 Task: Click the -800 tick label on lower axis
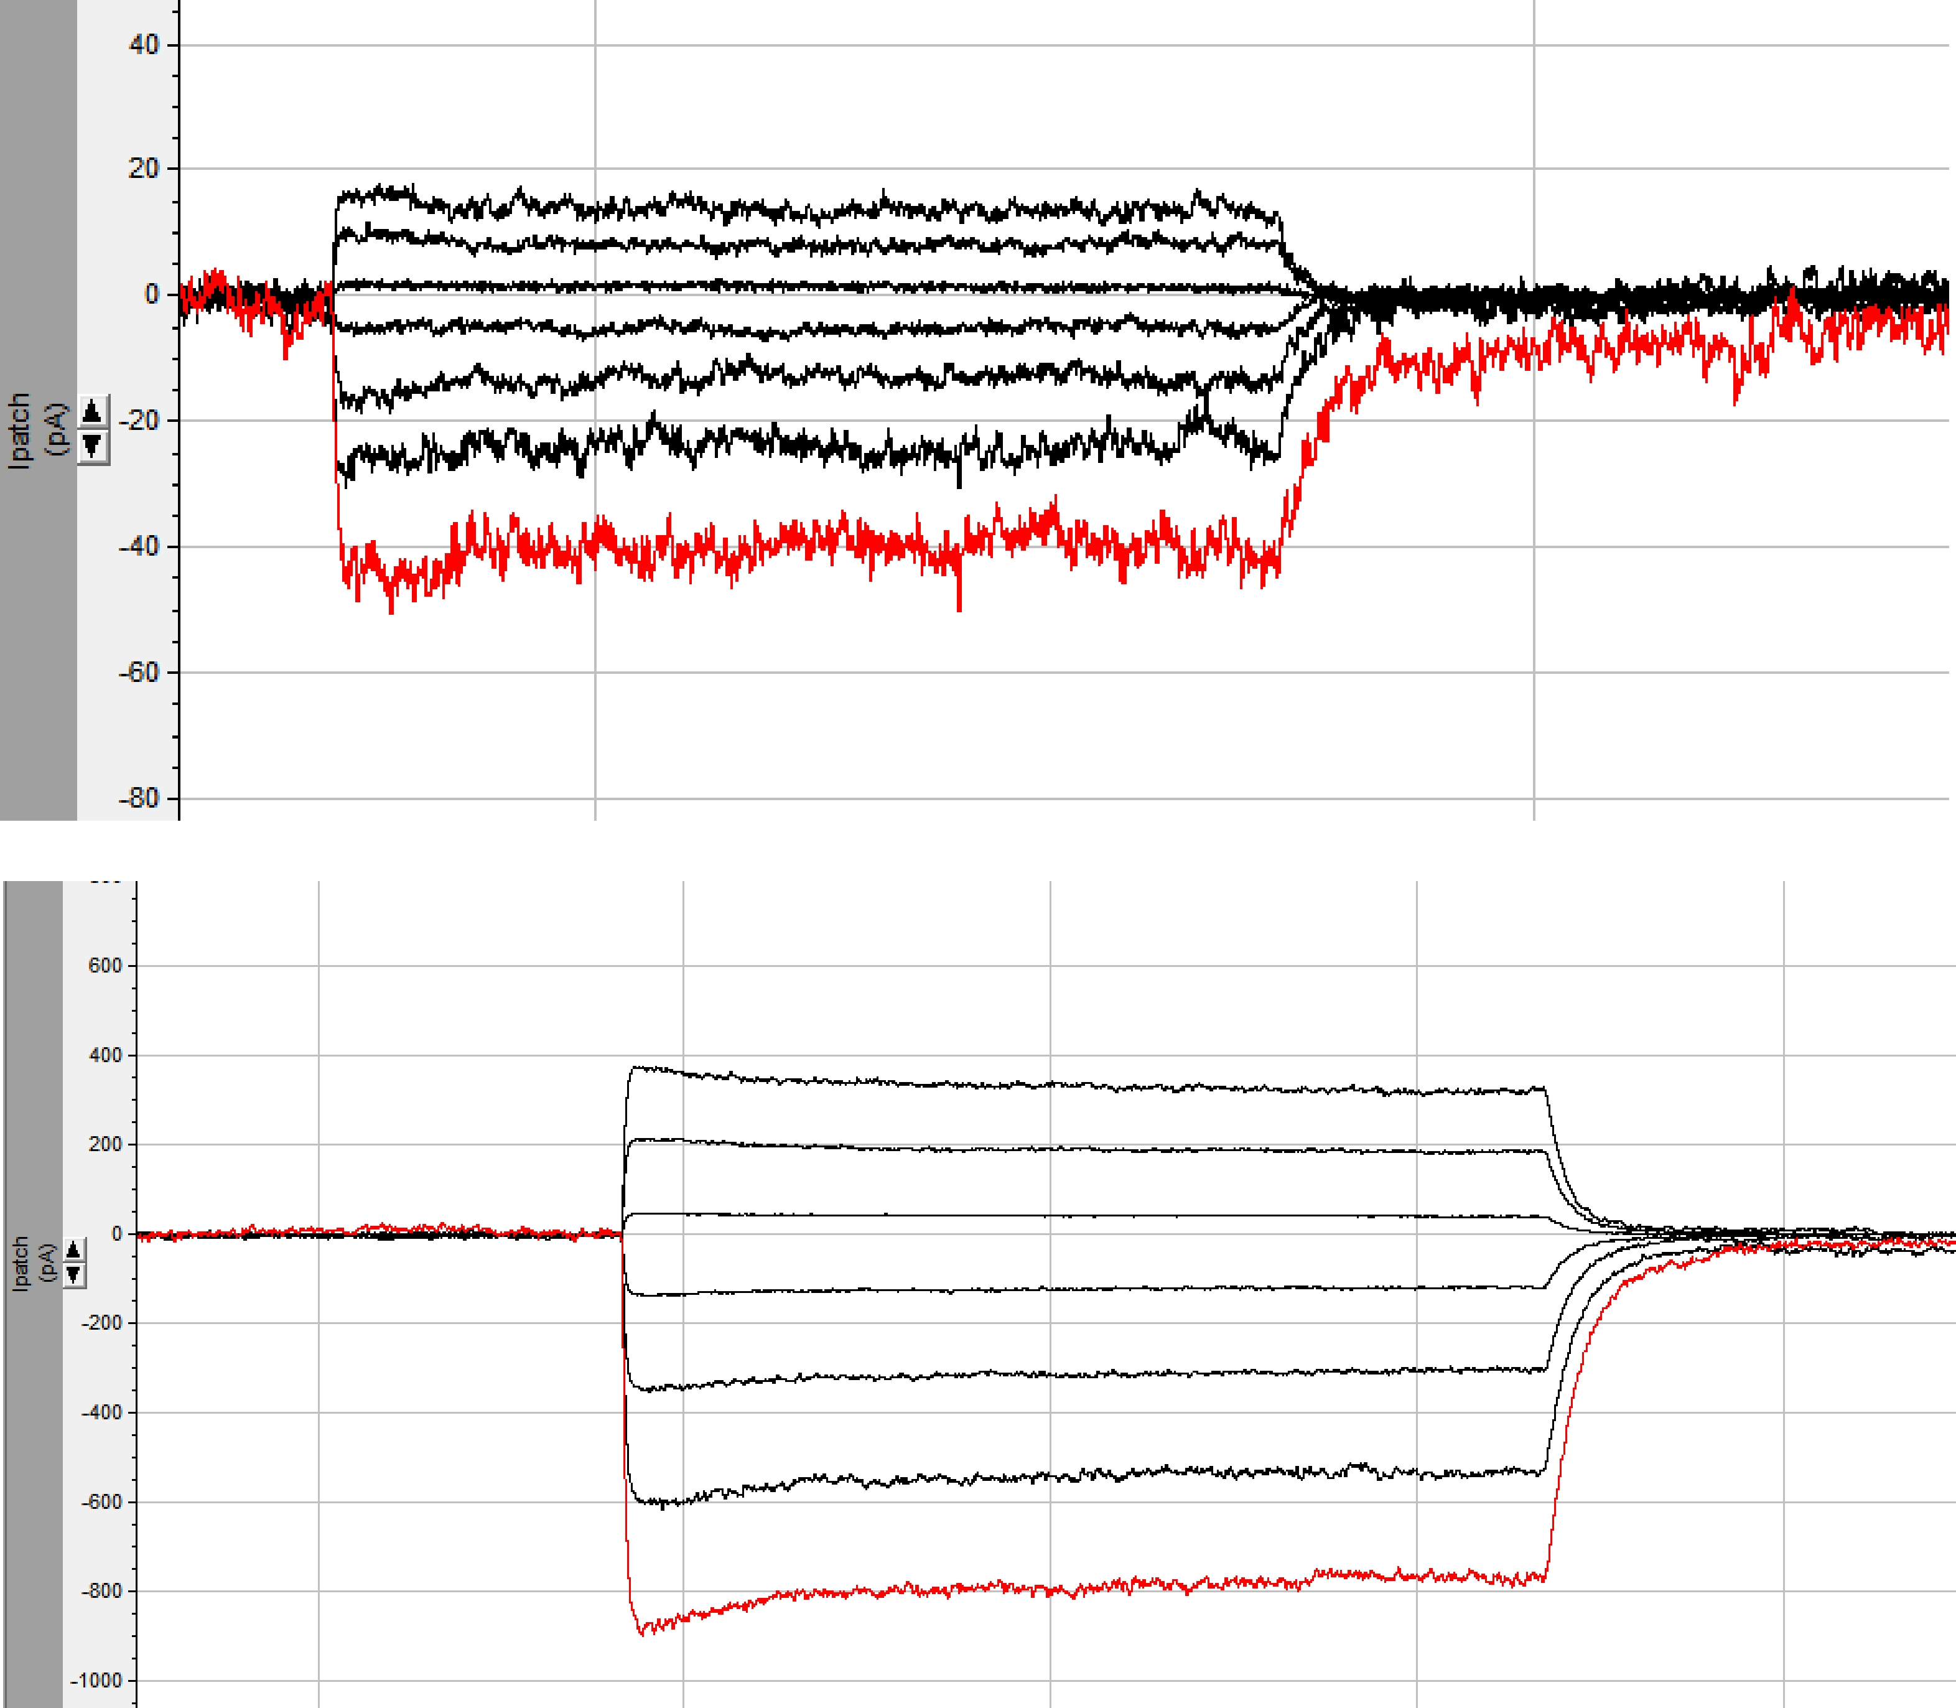coord(101,1591)
